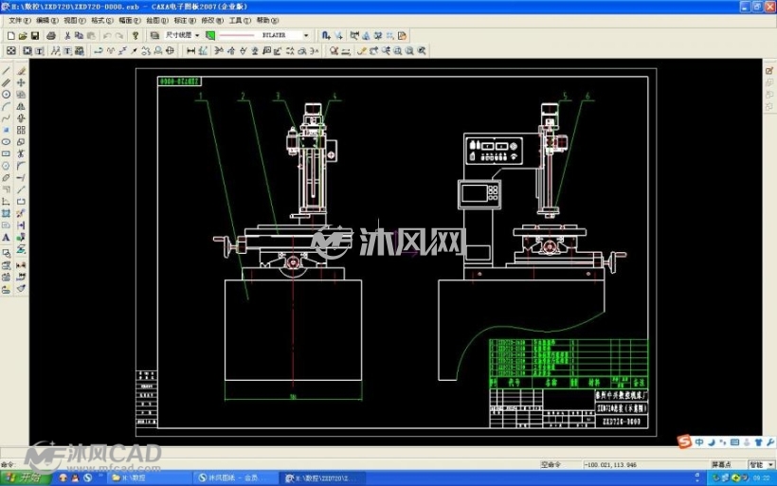Select the Fillet/chamfer tool
The width and height of the screenshot is (777, 486).
[x=21, y=166]
